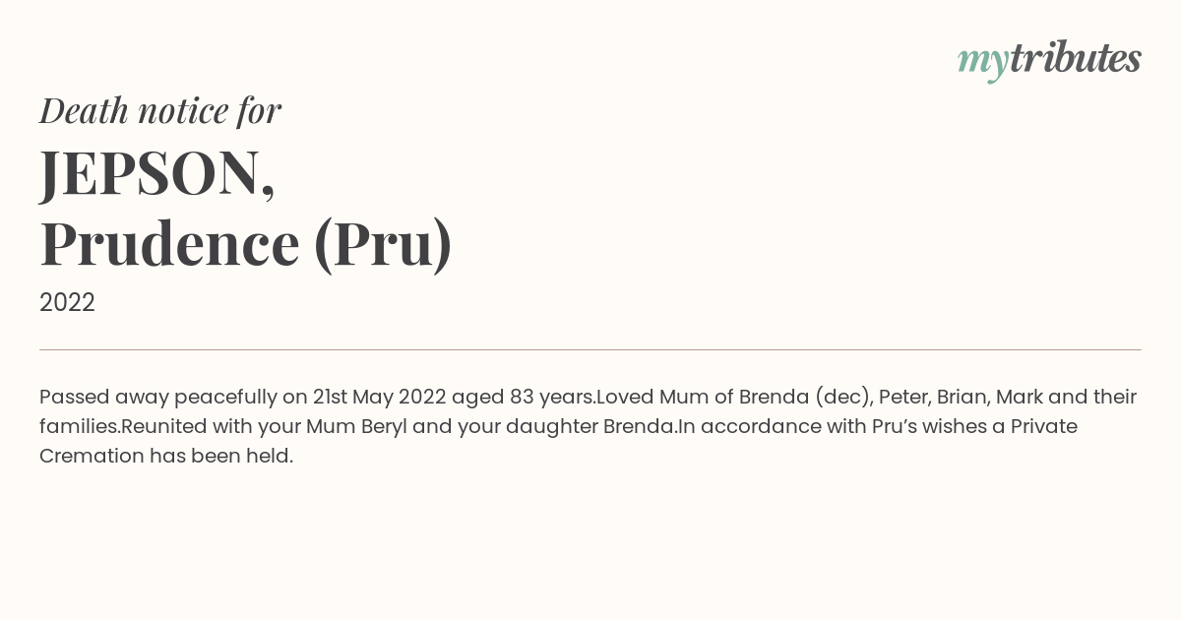1181x620 pixels.
Task: Click the JEPSON surname heading
Action: (x=157, y=174)
